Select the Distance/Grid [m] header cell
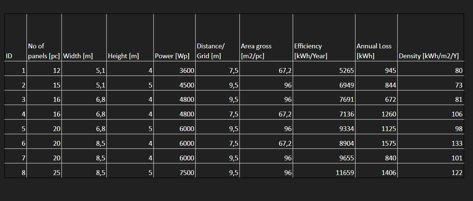473x201 pixels. [211, 51]
